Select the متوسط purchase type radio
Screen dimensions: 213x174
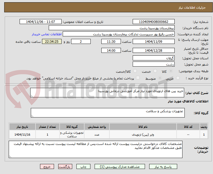[x=160, y=78]
